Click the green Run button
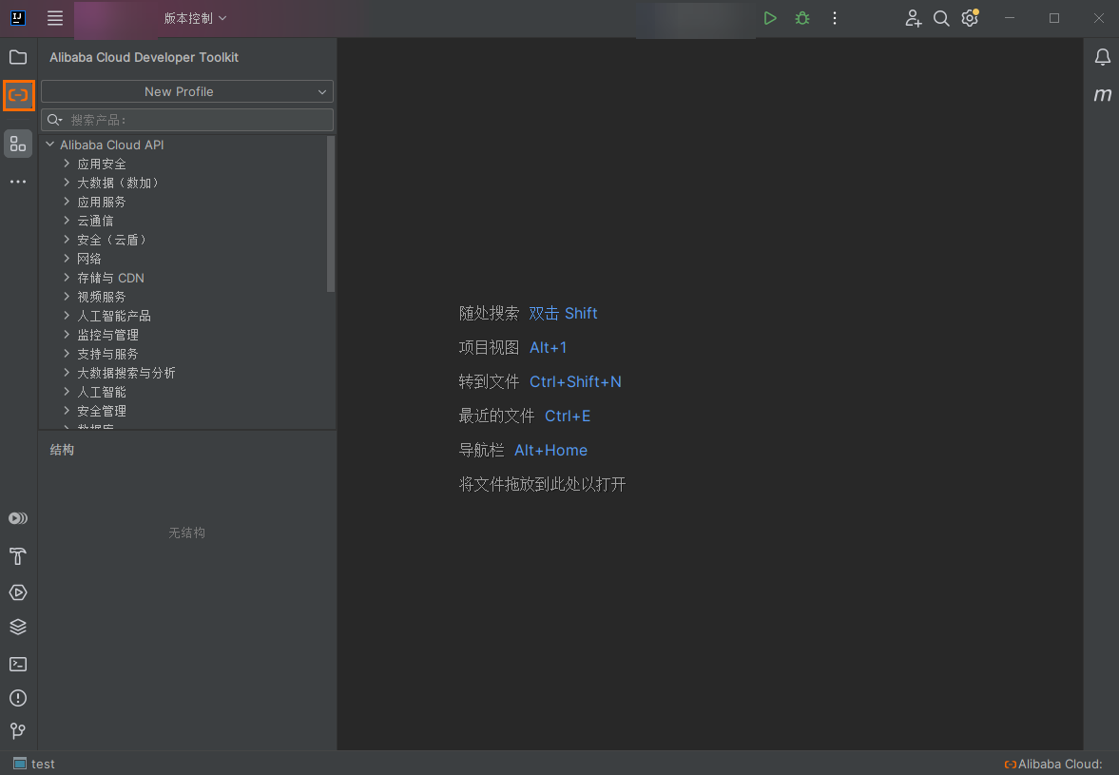Screen dimensions: 1119x775 [x=770, y=18]
